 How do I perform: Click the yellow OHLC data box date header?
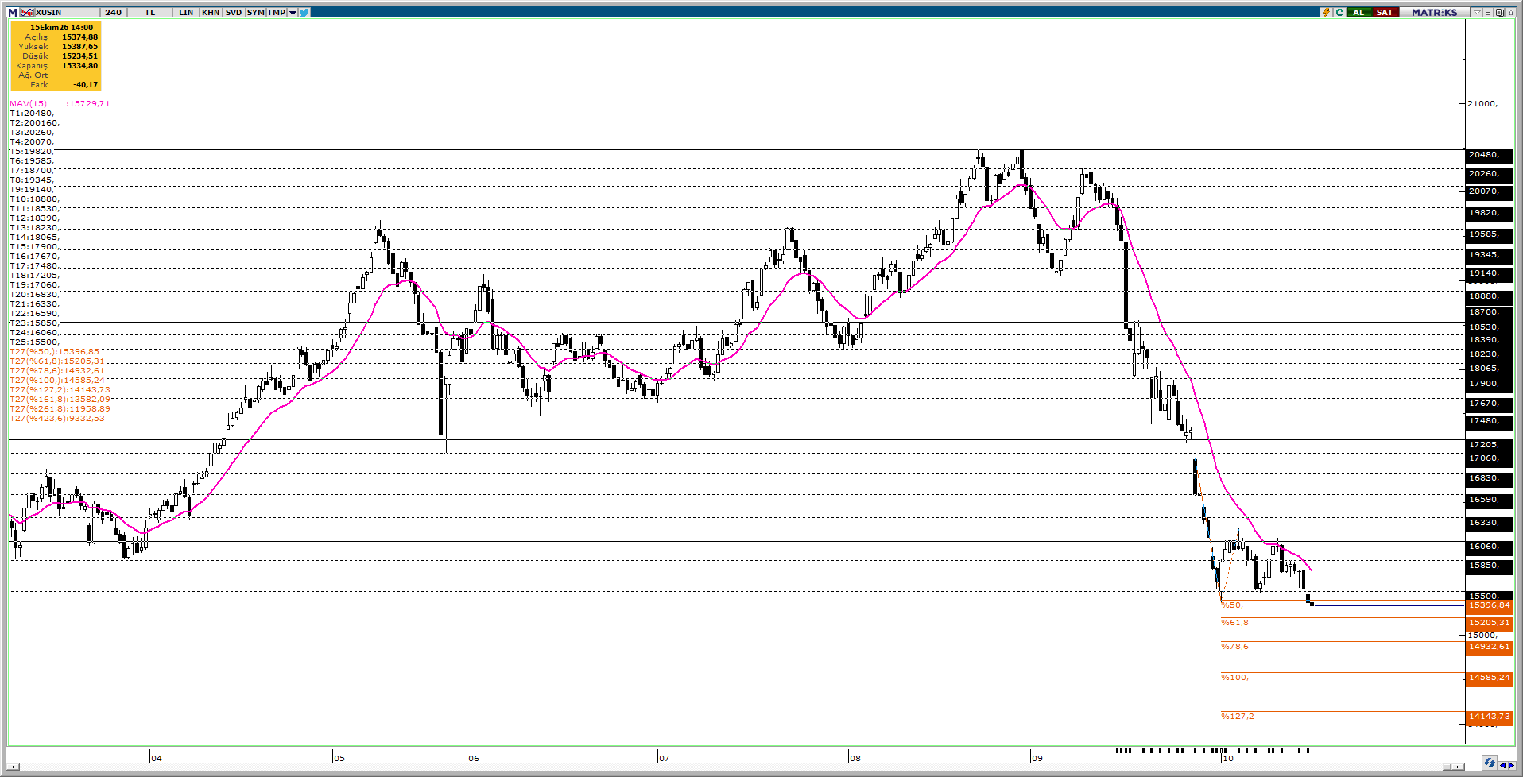coord(61,27)
